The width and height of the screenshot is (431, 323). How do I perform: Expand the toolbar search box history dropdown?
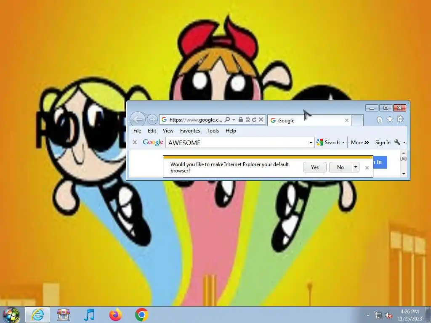(311, 143)
